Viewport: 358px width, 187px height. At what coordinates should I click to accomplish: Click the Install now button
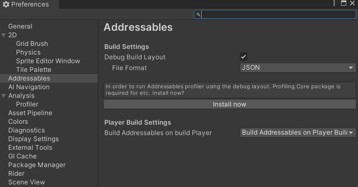coord(230,104)
